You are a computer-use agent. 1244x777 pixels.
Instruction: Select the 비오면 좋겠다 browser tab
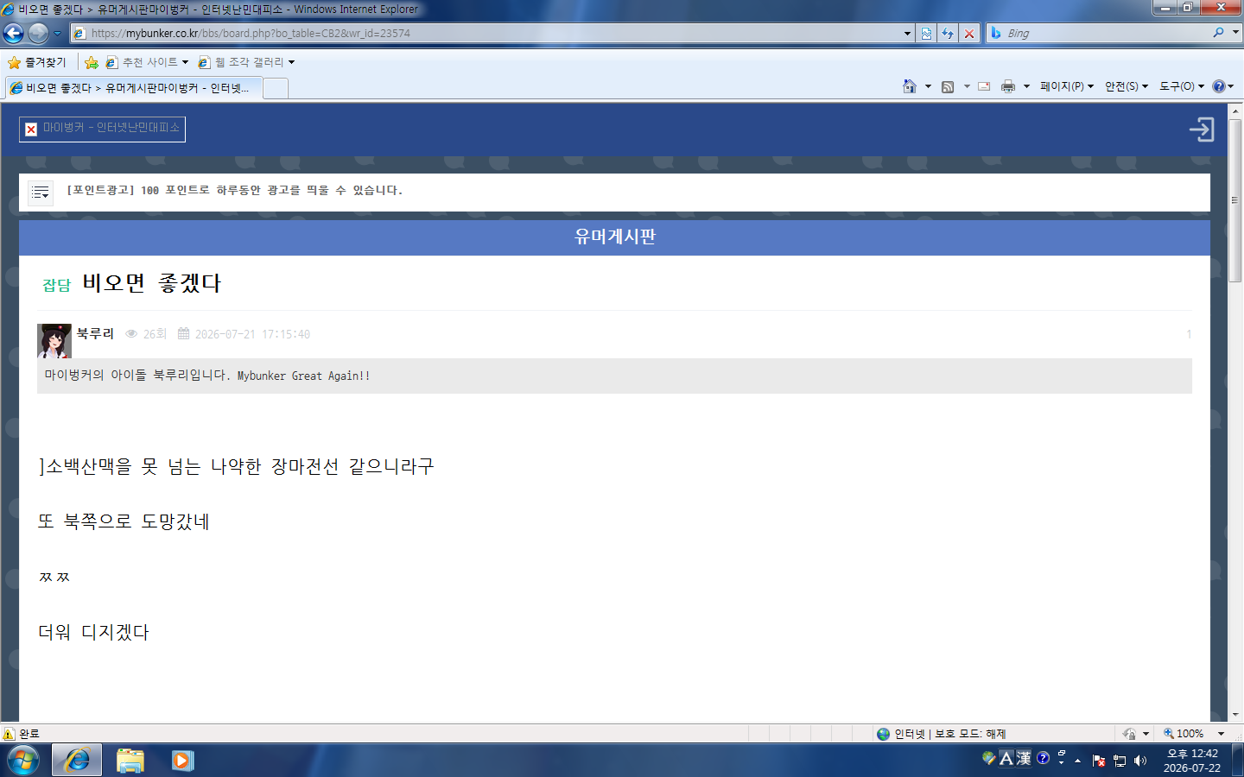(x=134, y=88)
